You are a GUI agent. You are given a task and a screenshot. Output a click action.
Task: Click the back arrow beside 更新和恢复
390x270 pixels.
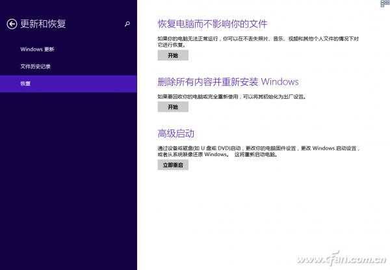[x=12, y=24]
